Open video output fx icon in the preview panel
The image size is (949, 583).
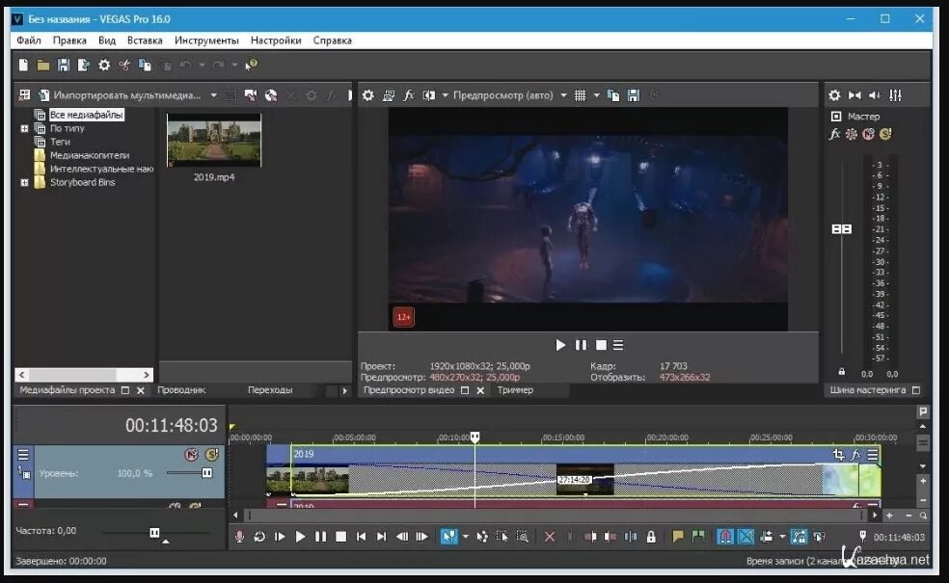(x=409, y=95)
